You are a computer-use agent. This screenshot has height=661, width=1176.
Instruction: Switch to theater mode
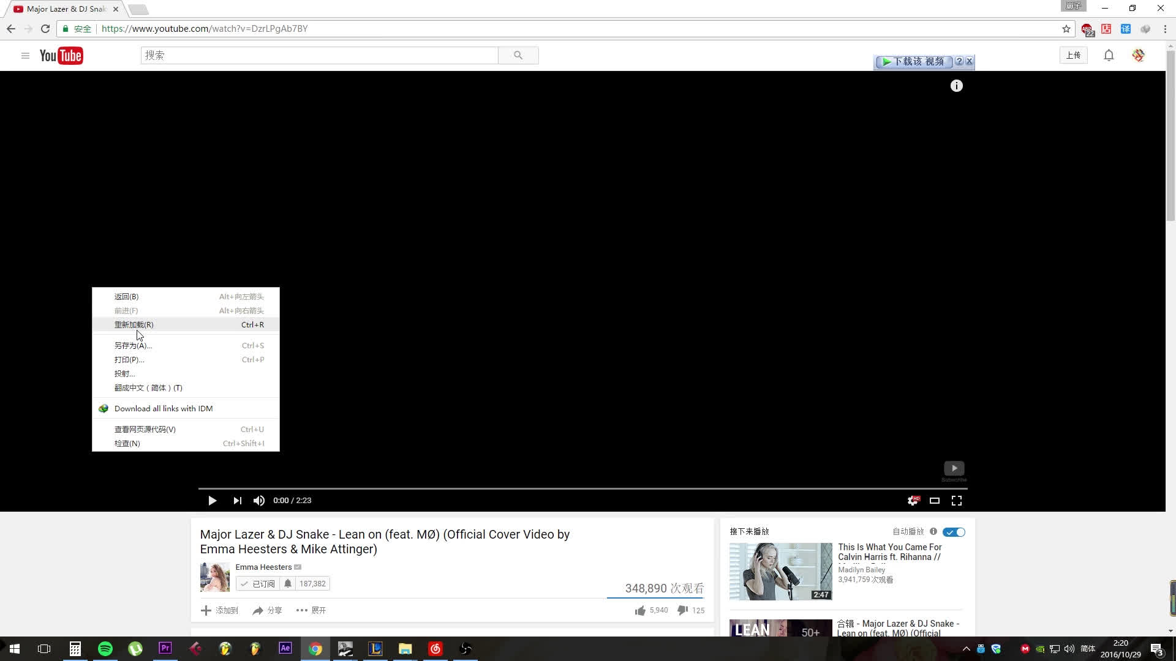(x=935, y=501)
